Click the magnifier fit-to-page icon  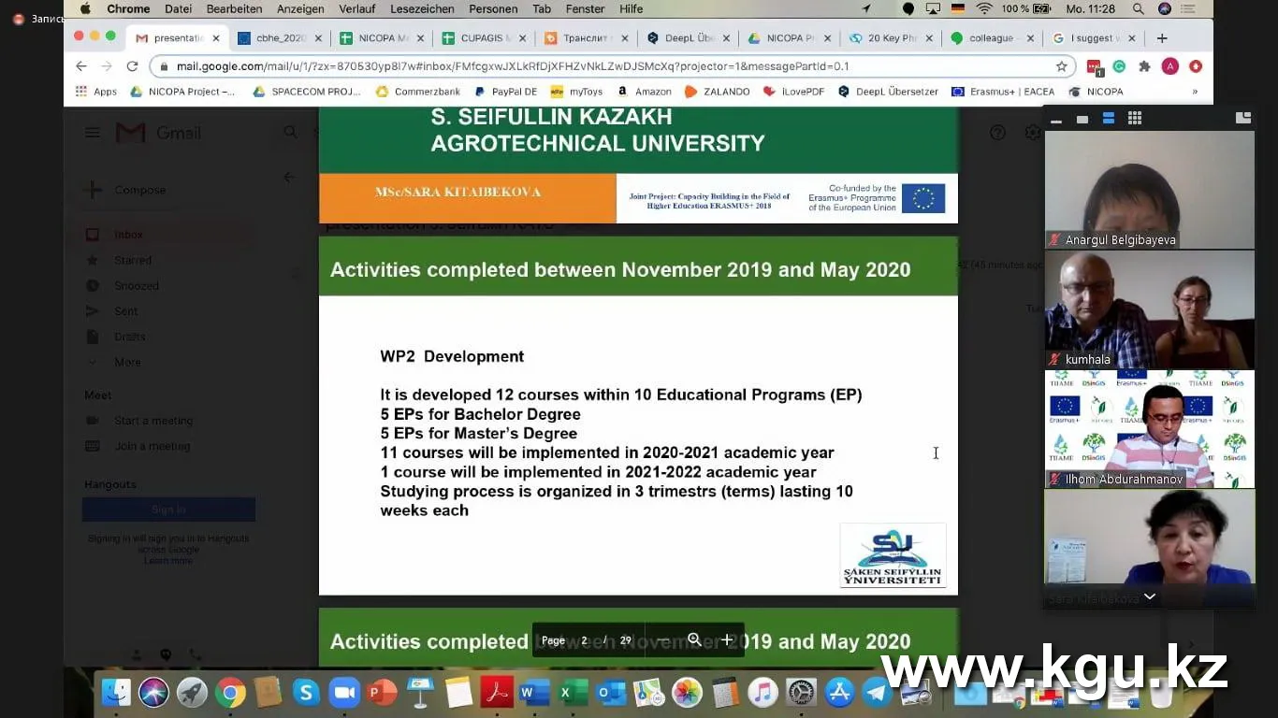coord(694,640)
